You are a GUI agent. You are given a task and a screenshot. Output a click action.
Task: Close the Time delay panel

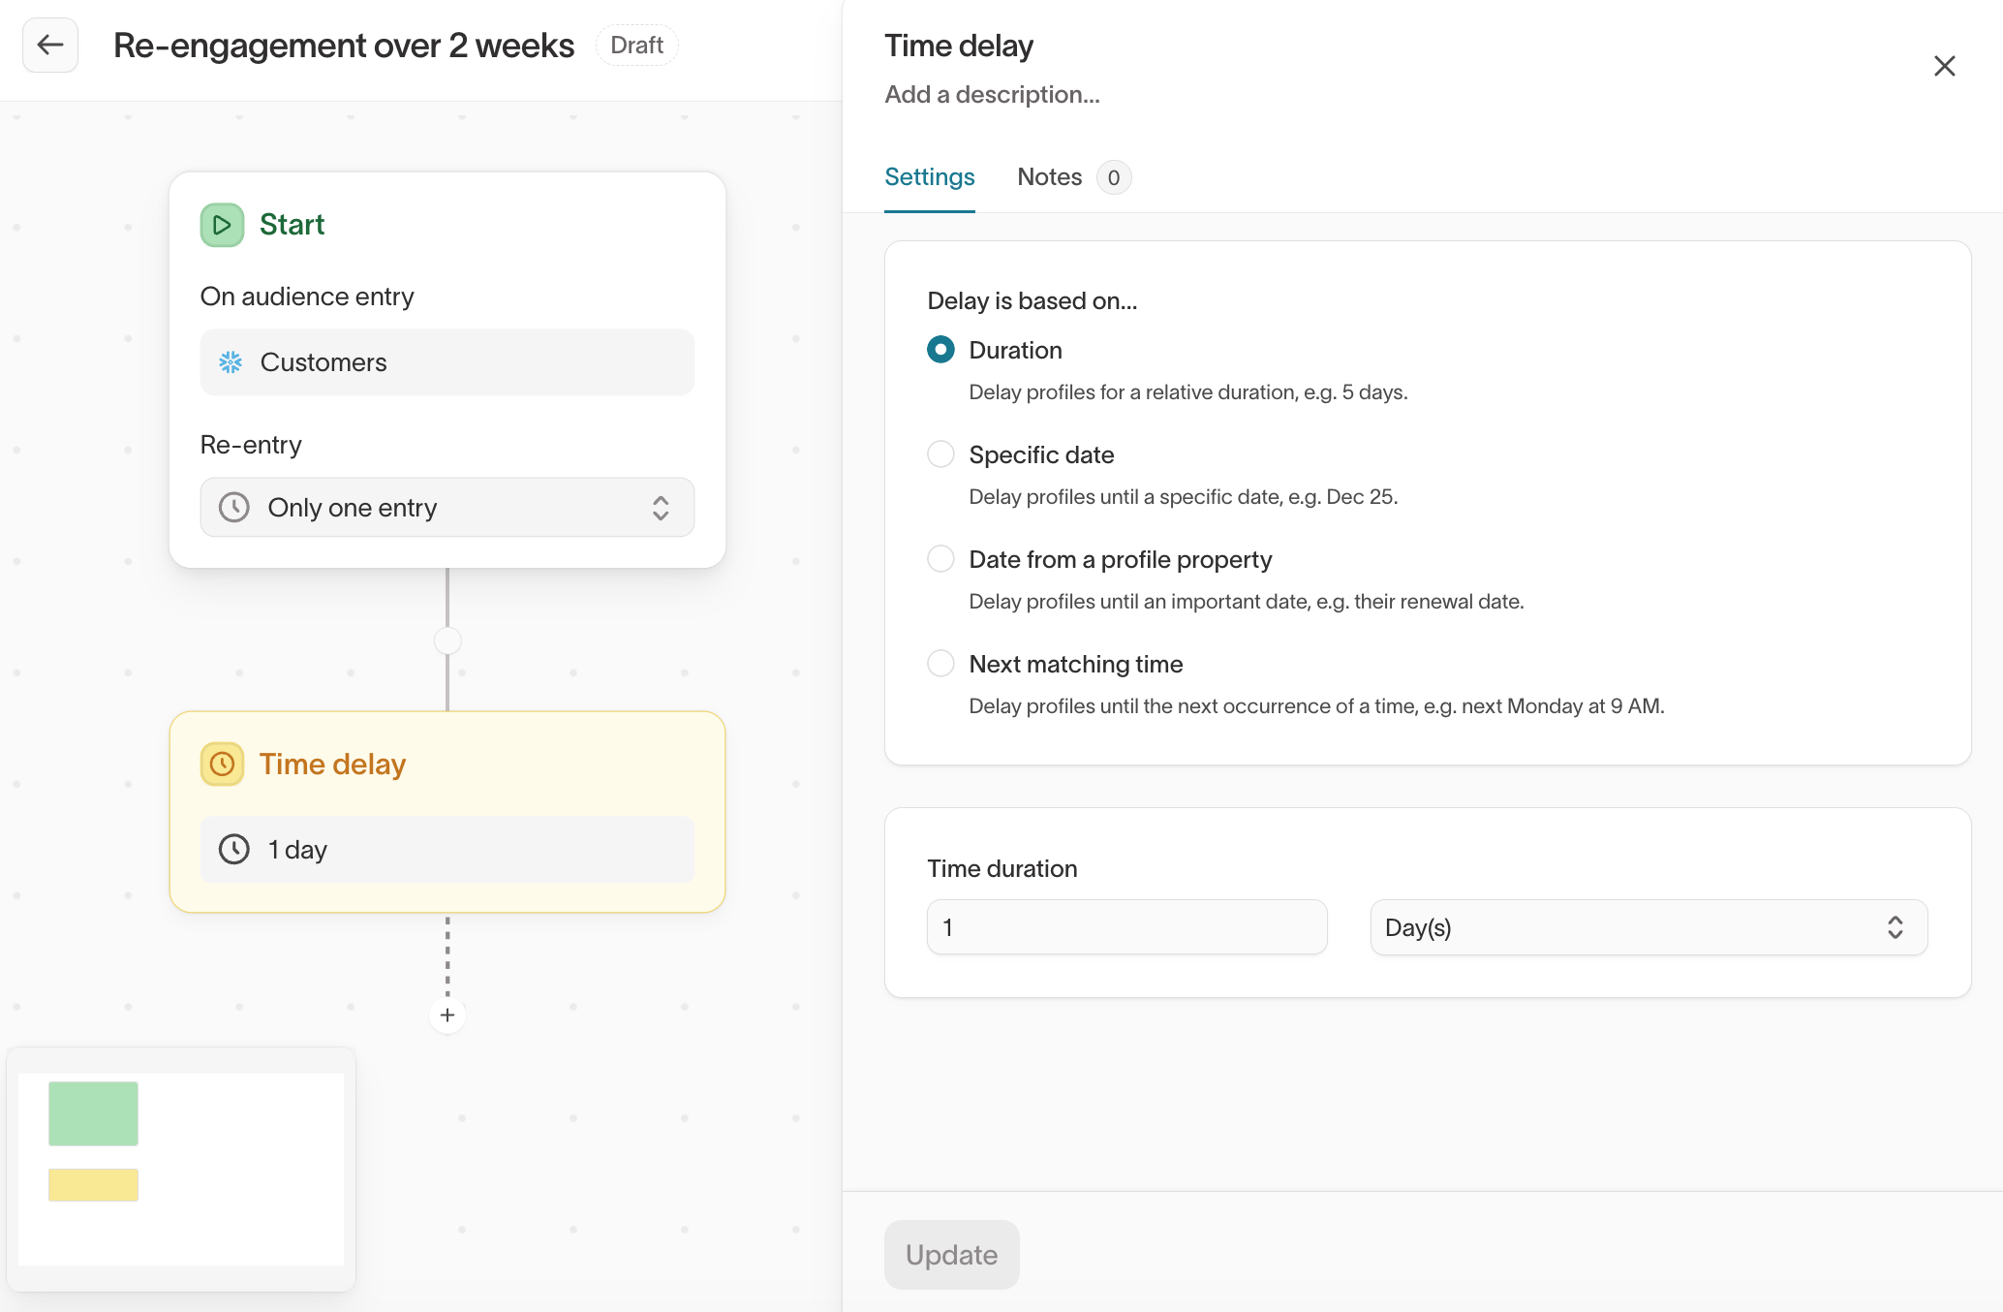(1944, 66)
